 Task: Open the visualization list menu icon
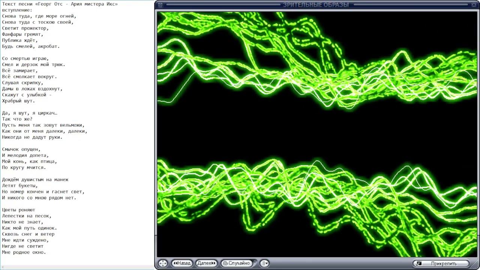coord(264,263)
